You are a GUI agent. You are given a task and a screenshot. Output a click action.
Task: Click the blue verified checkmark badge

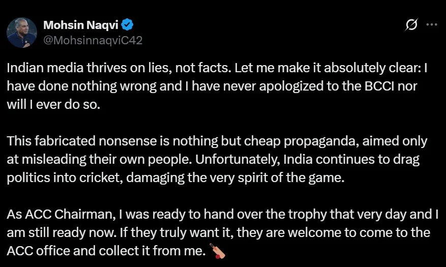pos(129,25)
